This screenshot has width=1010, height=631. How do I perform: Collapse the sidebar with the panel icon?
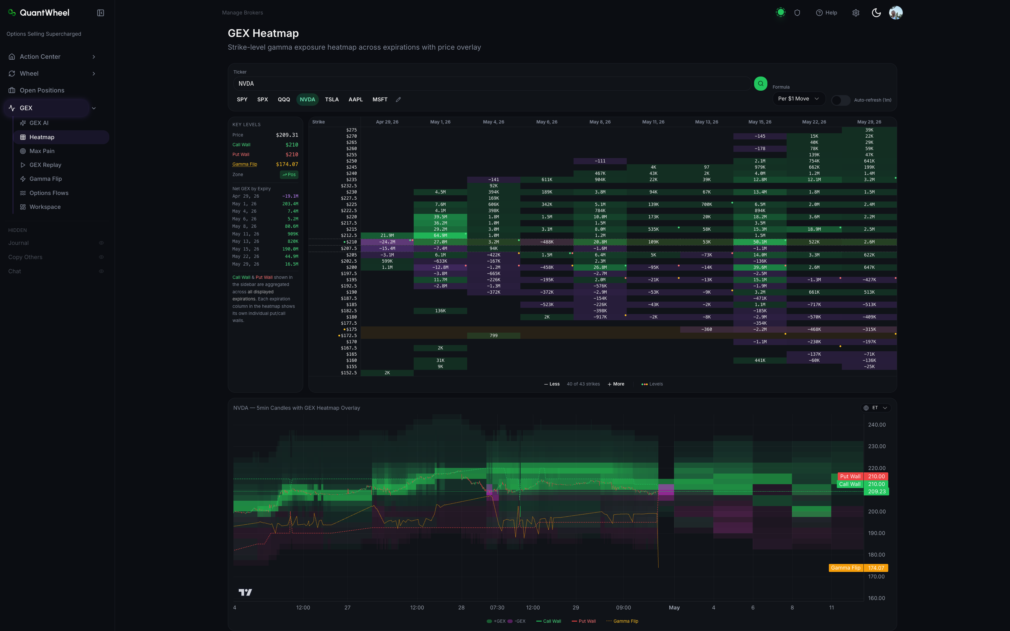pos(100,13)
